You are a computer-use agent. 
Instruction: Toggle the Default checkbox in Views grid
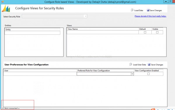145,32
